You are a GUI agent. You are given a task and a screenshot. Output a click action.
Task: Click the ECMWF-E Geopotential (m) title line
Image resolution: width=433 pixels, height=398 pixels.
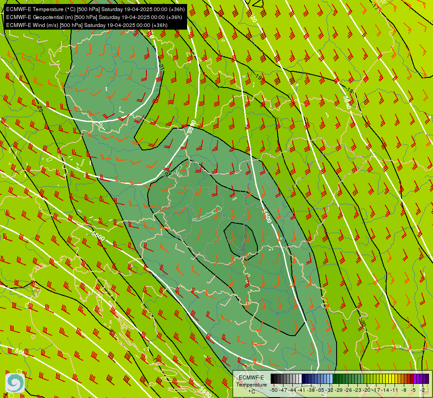[94, 17]
